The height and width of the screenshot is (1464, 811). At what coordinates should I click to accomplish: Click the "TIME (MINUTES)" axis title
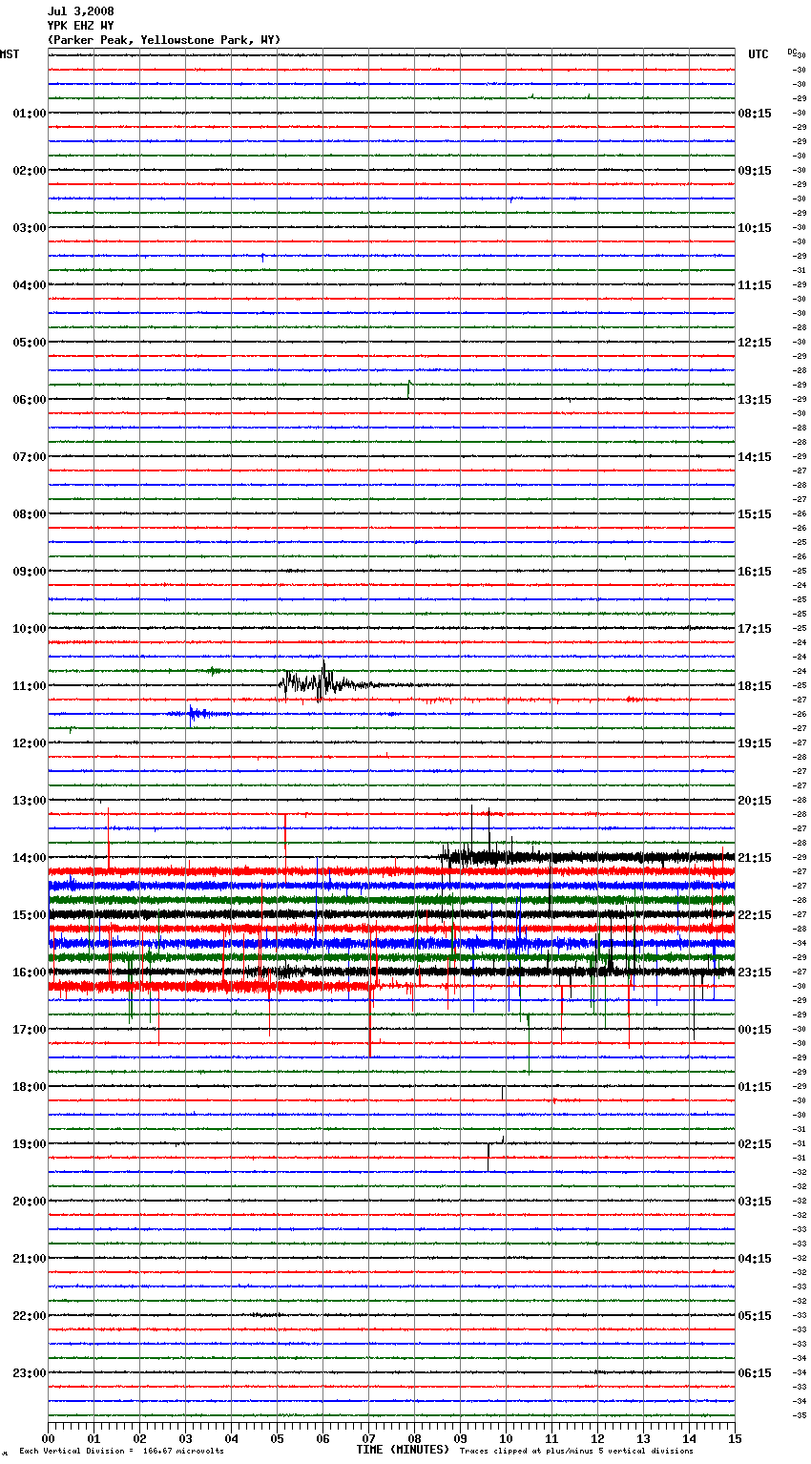[x=403, y=1450]
